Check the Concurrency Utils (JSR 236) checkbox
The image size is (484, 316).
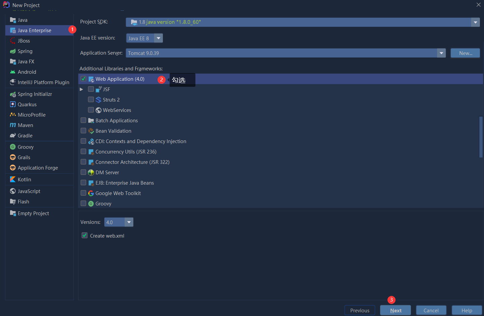coord(83,151)
